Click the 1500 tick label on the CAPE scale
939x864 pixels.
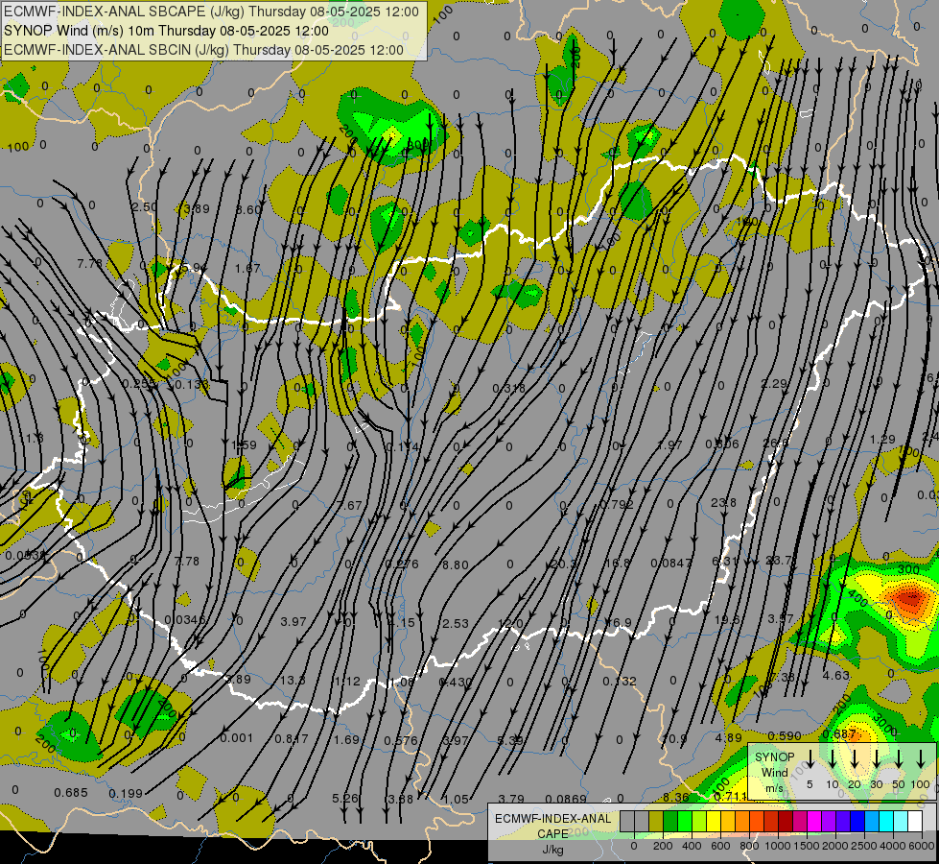click(x=807, y=846)
